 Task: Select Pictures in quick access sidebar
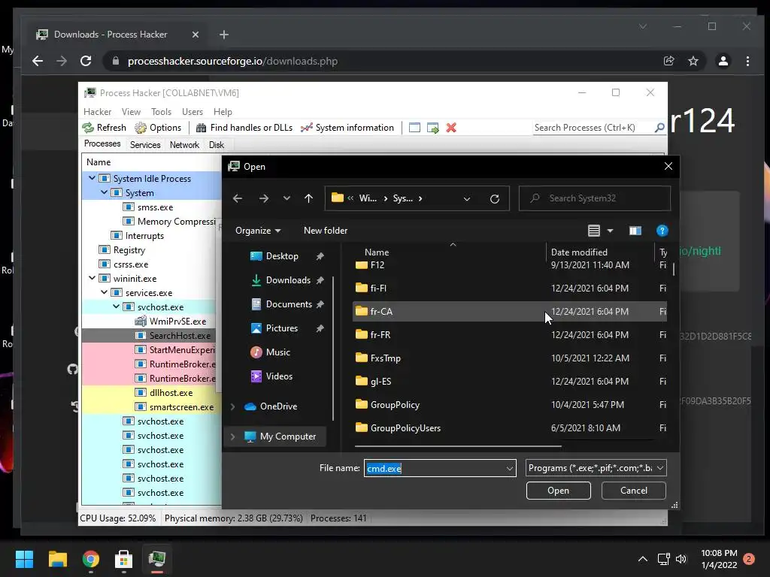[x=281, y=328]
